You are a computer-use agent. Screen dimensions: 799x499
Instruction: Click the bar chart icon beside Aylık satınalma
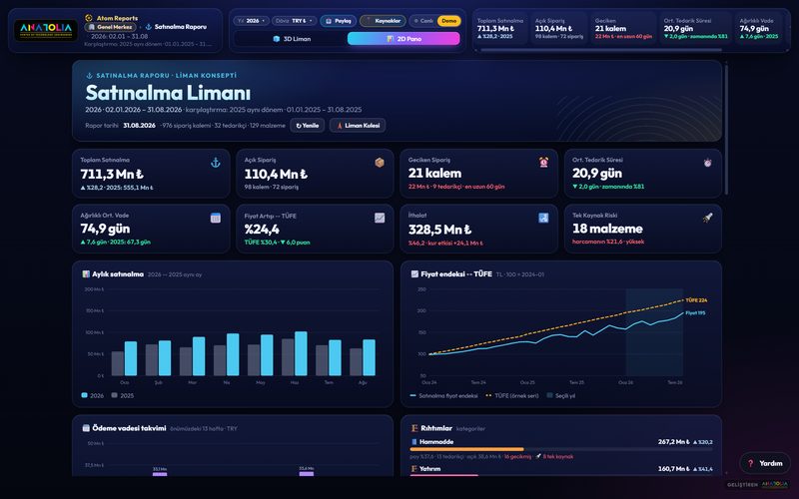tap(86, 273)
